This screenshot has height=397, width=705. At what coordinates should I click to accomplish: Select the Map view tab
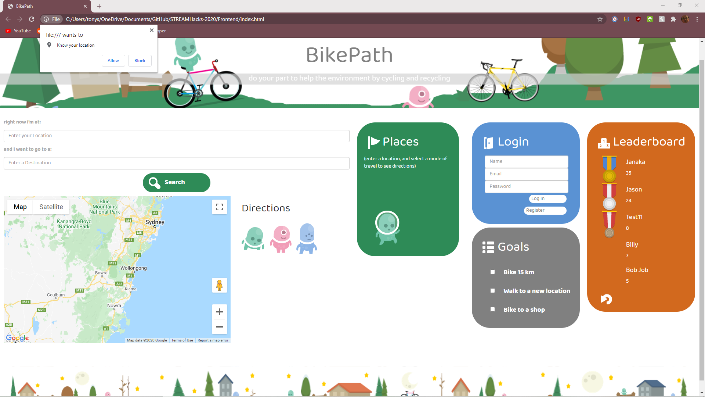pos(20,207)
